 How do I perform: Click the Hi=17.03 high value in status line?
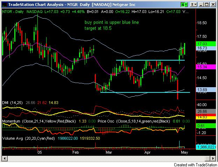tap(139, 12)
